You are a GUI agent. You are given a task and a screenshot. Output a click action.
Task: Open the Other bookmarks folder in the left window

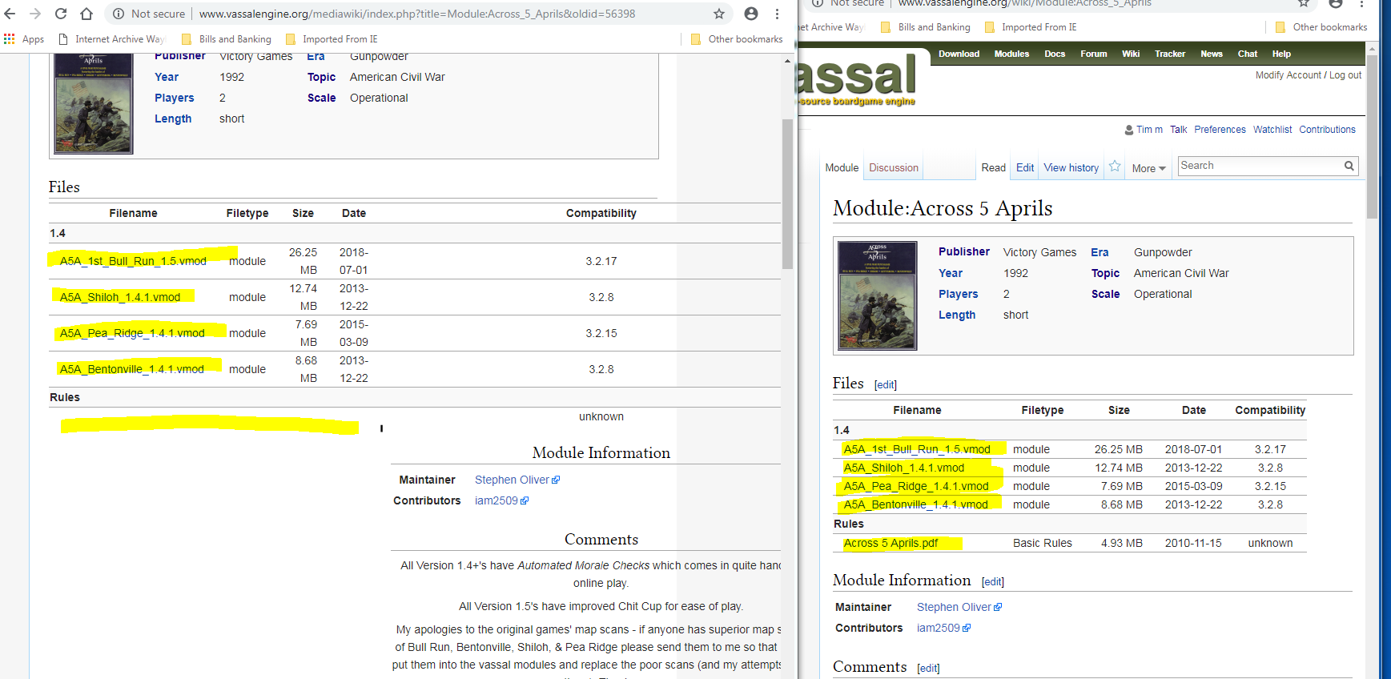[737, 39]
